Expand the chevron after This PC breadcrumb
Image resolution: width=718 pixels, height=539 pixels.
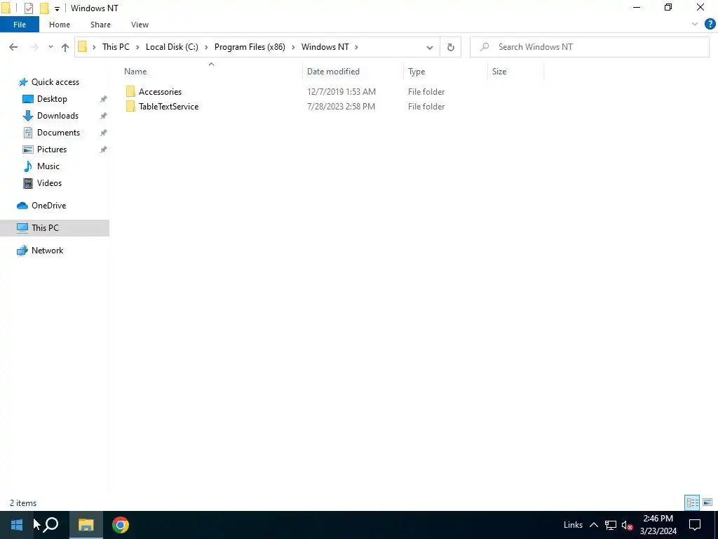[x=137, y=47]
